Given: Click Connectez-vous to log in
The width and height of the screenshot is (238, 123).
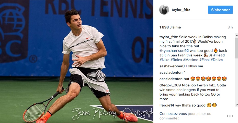Looking at the screenshot, I should pyautogui.click(x=173, y=114).
